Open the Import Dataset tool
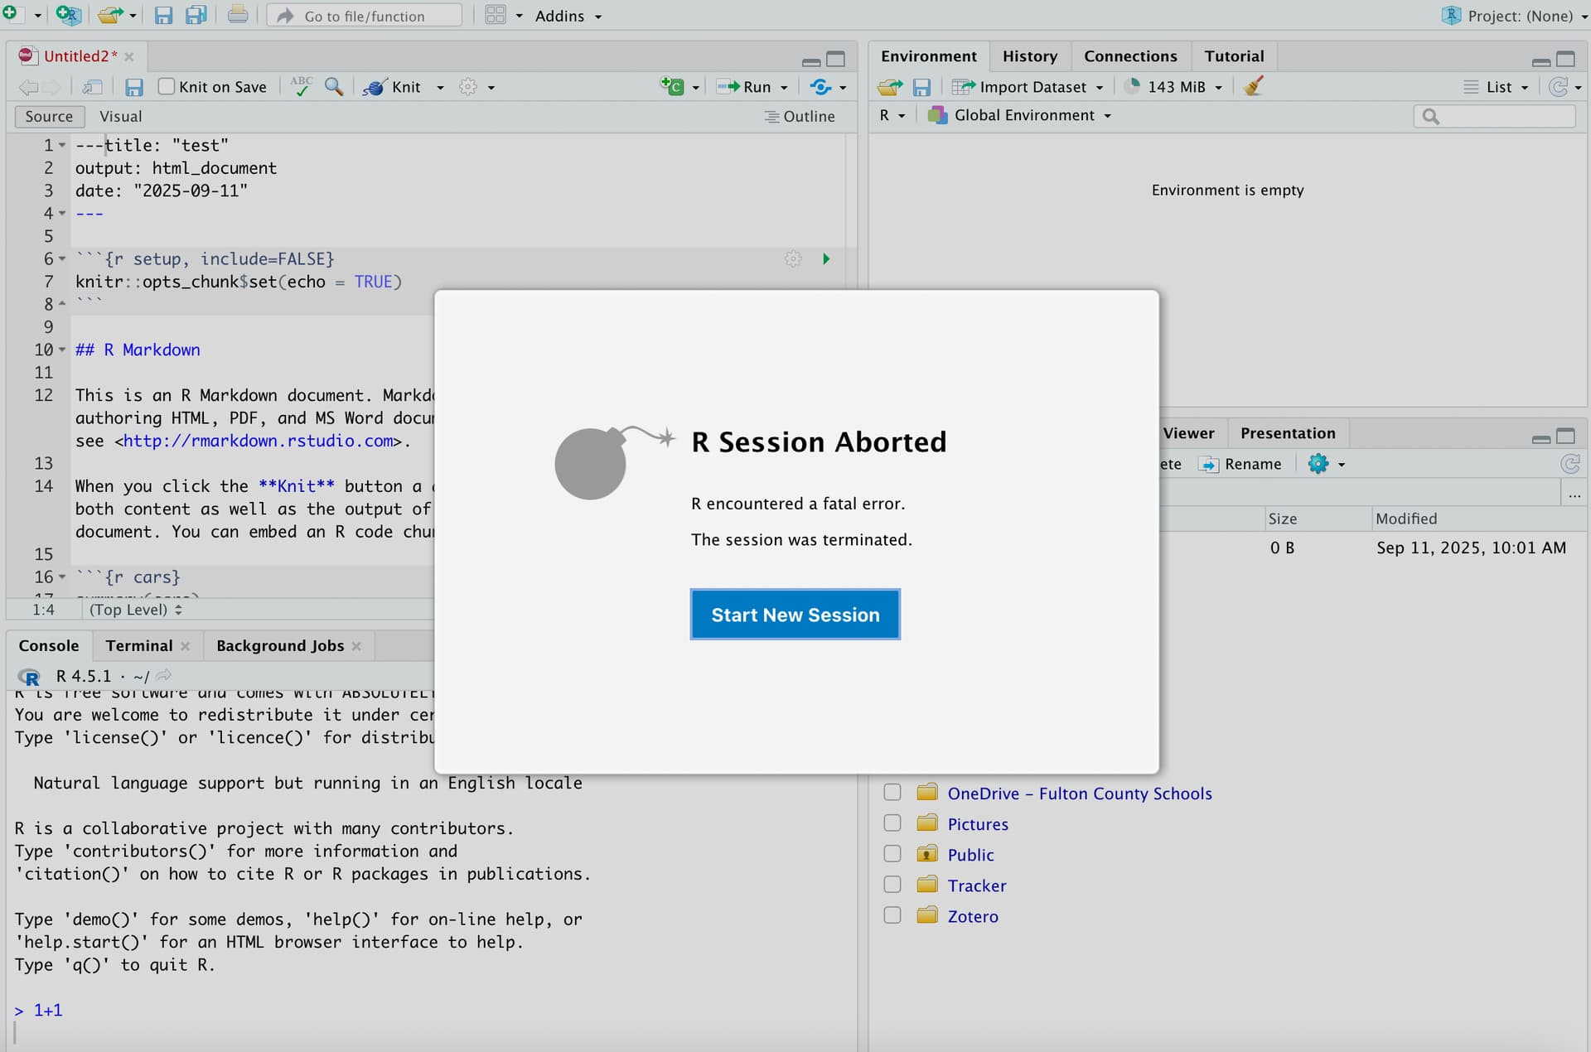 click(x=1028, y=86)
